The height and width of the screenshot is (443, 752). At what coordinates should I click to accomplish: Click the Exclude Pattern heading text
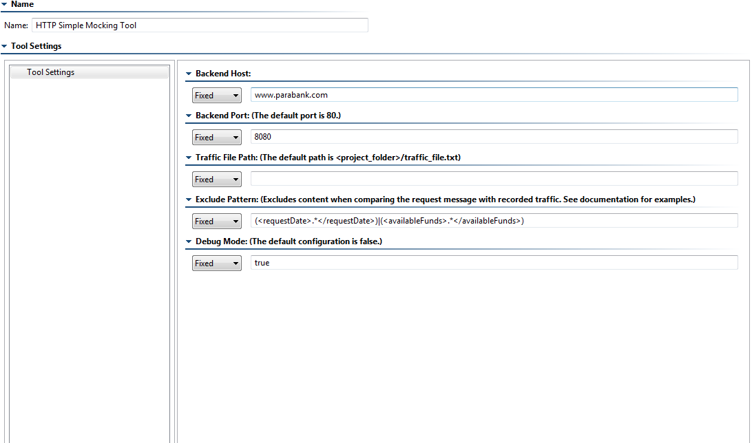(x=446, y=199)
